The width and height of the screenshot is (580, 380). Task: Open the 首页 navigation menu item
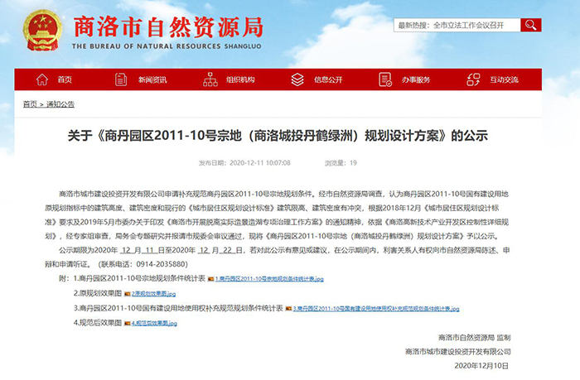coord(65,79)
